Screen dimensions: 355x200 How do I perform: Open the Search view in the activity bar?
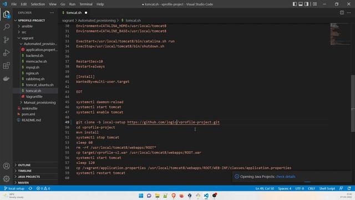tap(6, 27)
